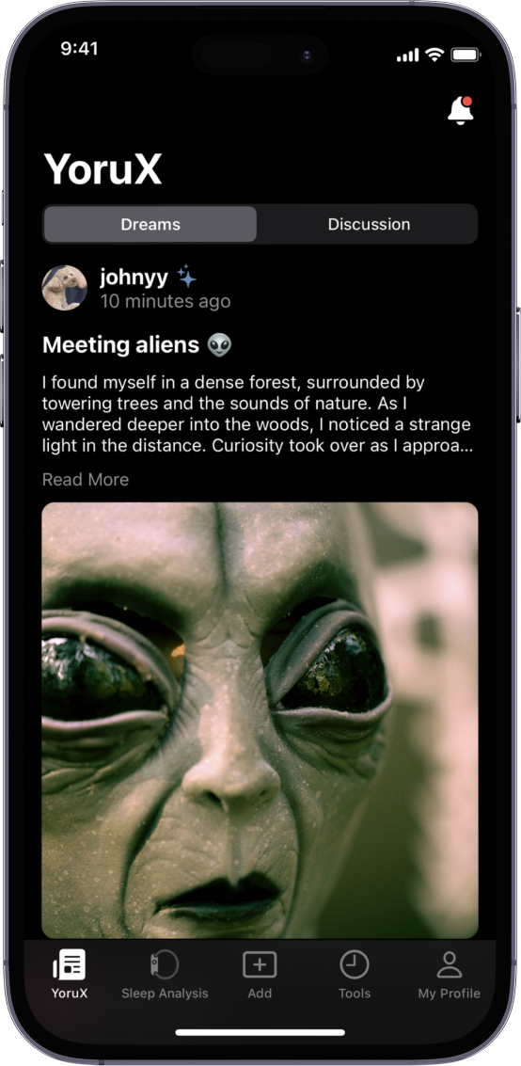Tap the Add plus icon
The image size is (521, 1066).
(x=260, y=964)
